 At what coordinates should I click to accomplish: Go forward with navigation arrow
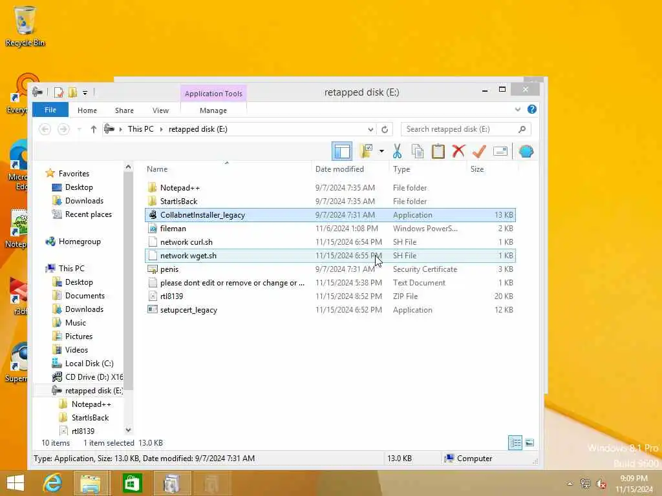pos(63,129)
